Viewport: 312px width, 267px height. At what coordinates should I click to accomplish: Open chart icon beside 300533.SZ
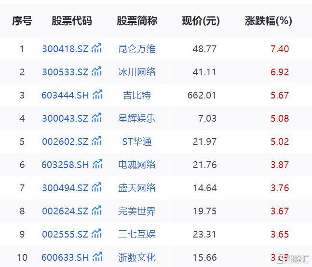(x=96, y=71)
